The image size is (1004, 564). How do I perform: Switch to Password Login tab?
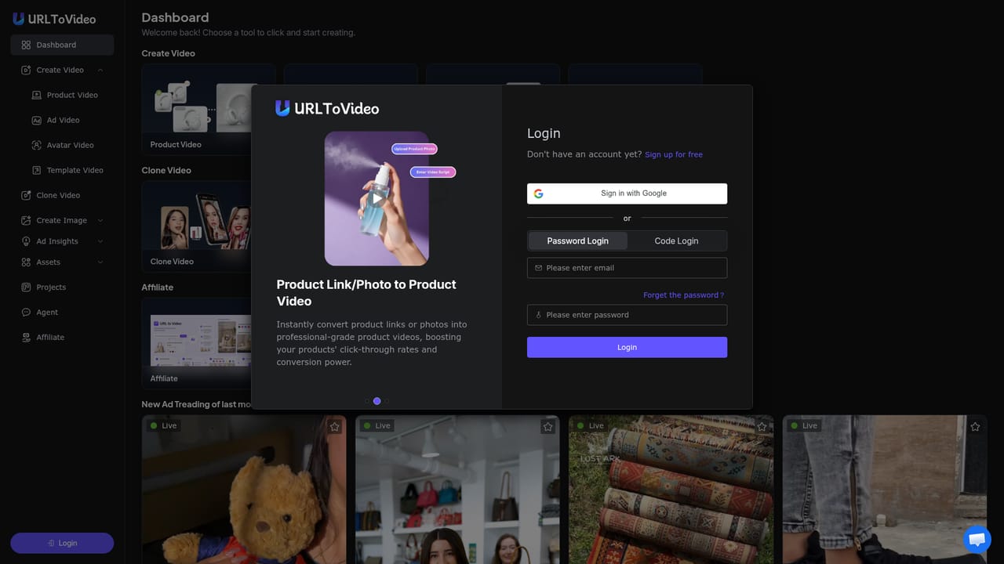(x=577, y=240)
